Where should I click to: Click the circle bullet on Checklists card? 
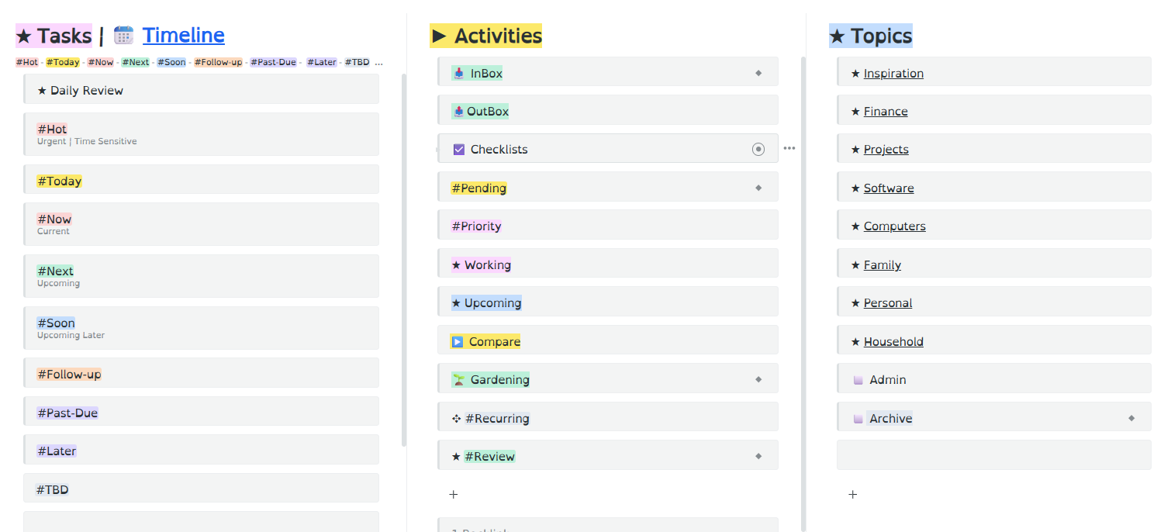758,150
